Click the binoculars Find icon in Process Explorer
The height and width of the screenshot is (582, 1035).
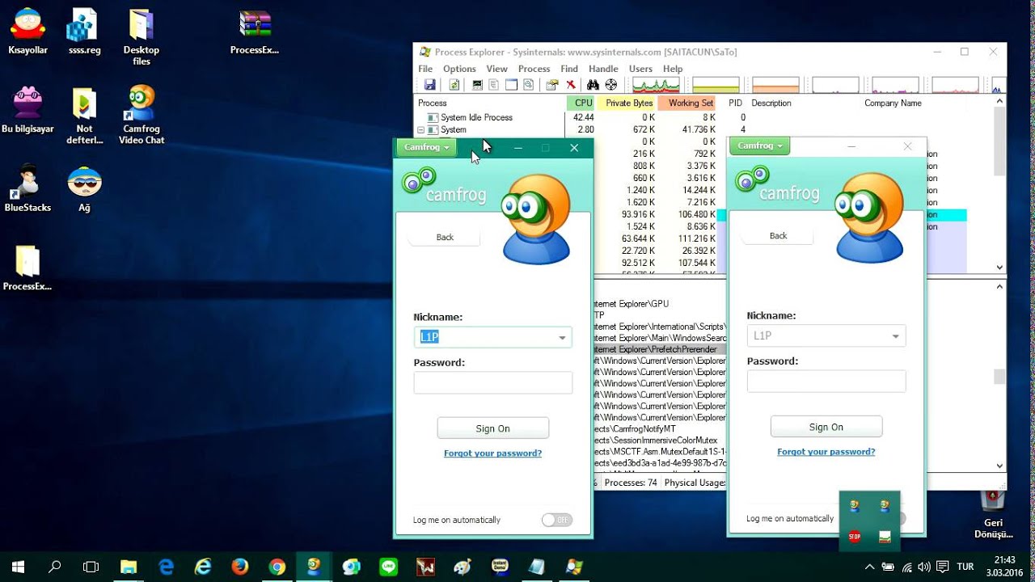click(593, 85)
